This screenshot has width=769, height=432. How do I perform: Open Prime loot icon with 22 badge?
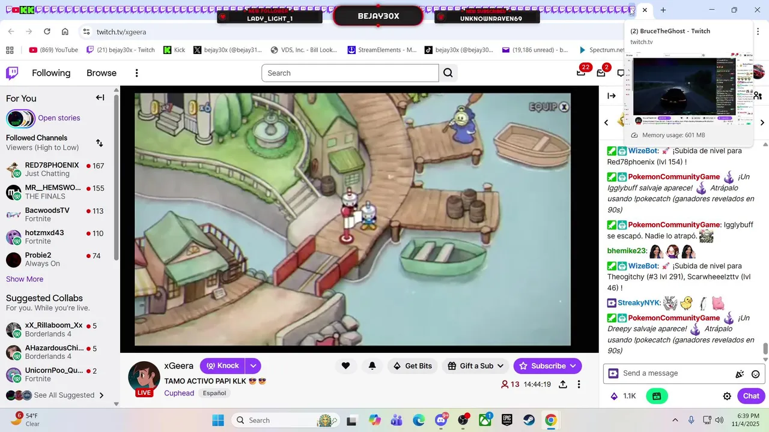(x=581, y=73)
